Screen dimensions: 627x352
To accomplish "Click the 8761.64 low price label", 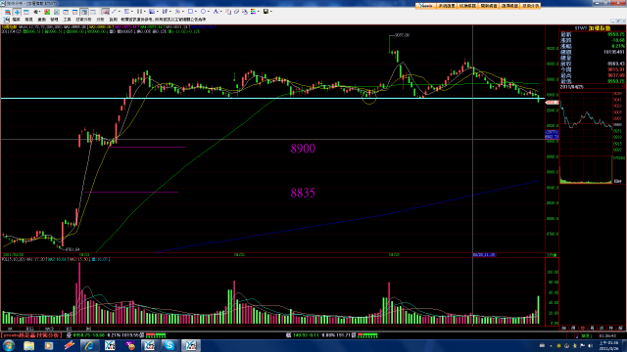I will (72, 249).
